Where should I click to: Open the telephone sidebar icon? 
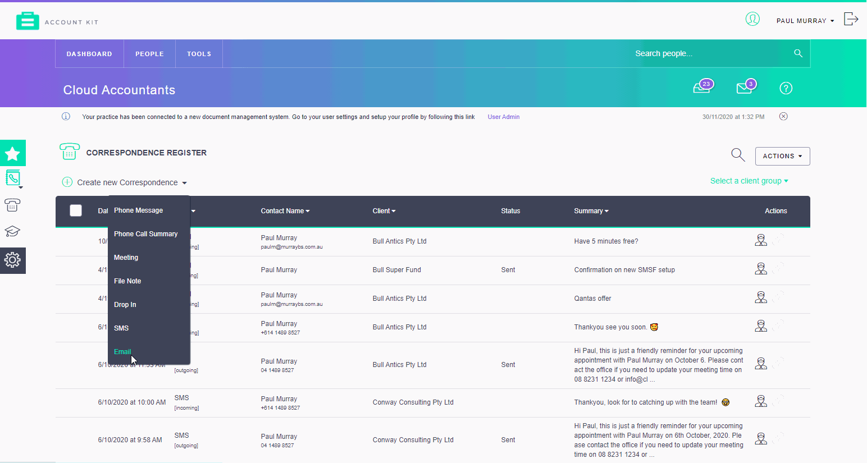coord(12,205)
